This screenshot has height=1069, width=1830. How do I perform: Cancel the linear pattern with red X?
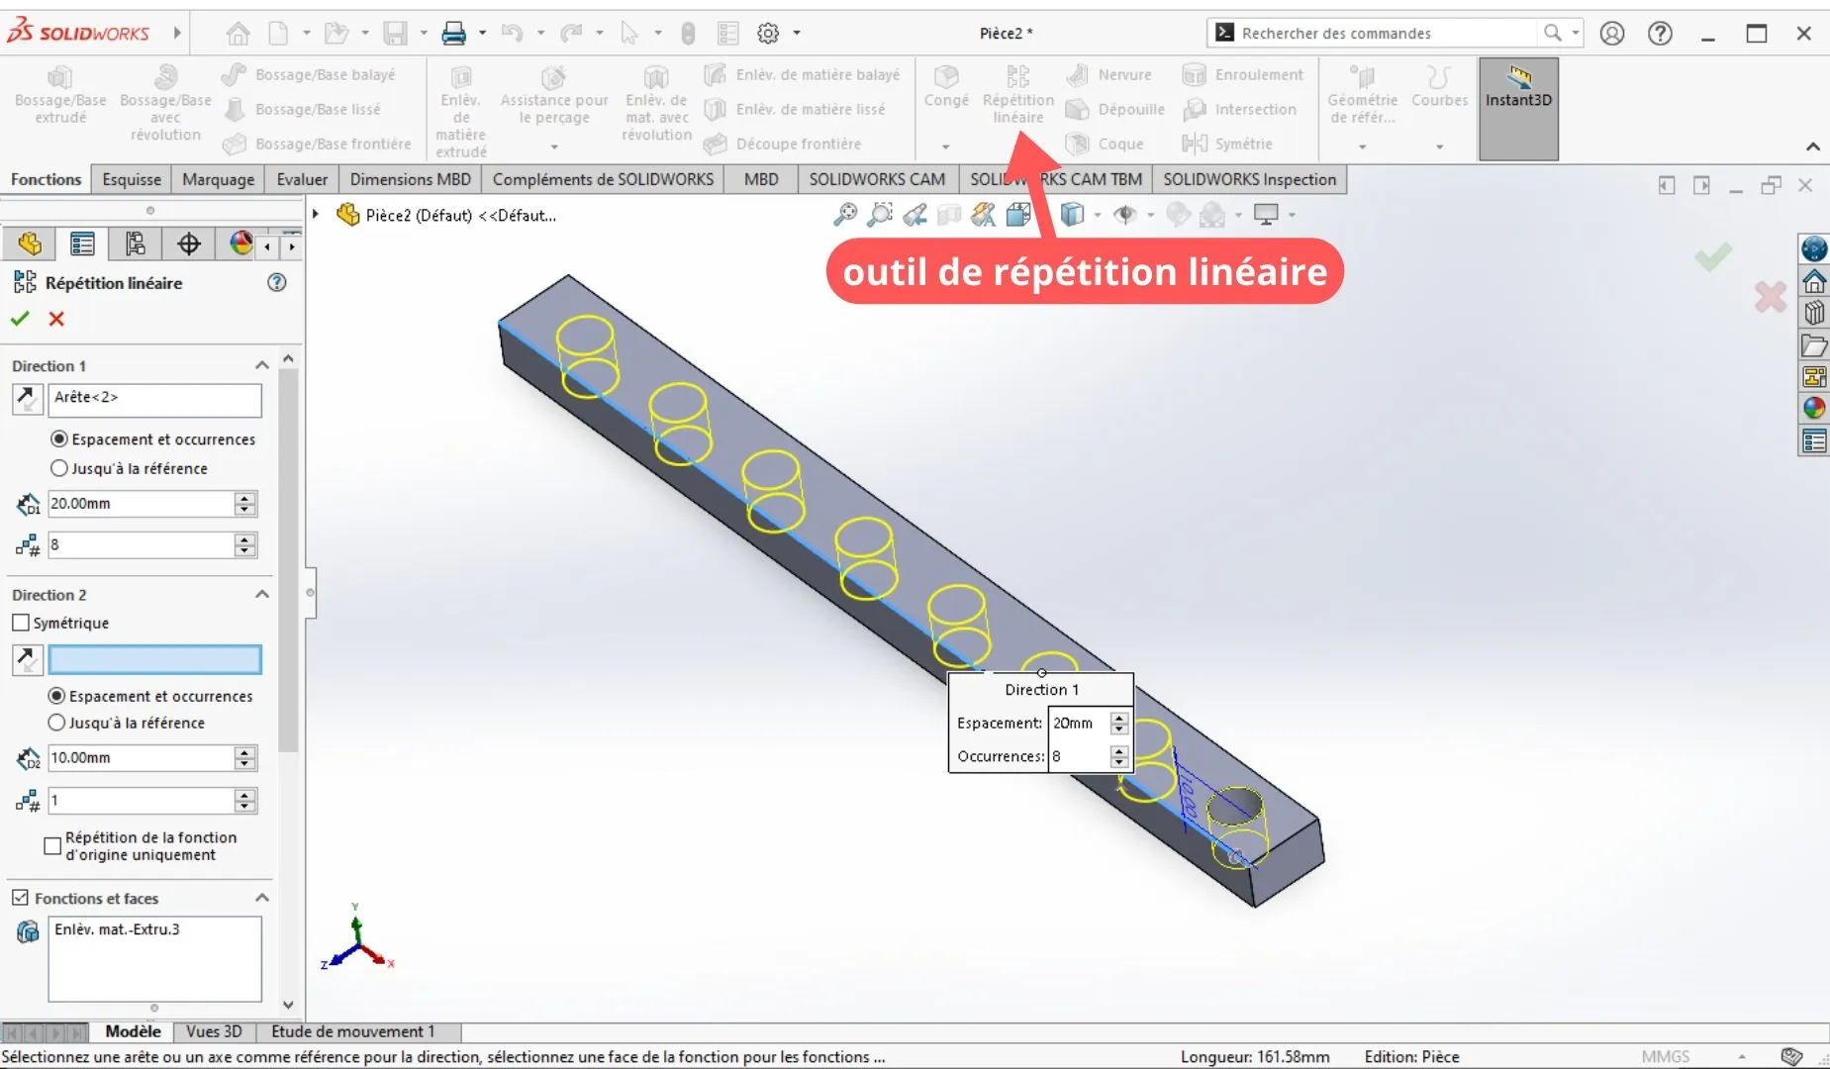pyautogui.click(x=56, y=319)
